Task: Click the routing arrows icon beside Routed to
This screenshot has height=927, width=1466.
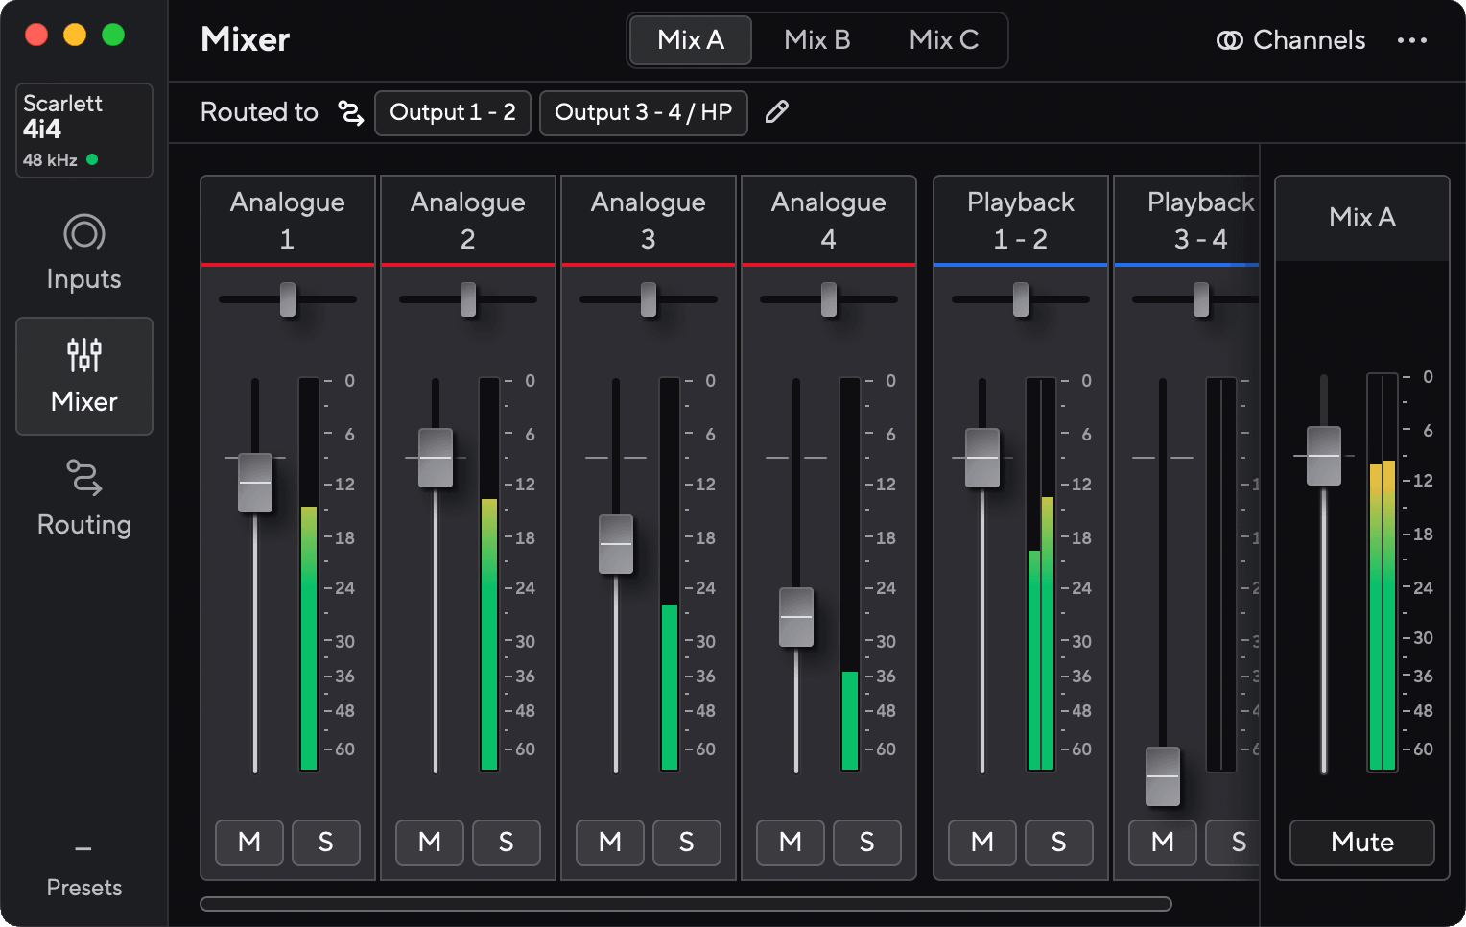Action: tap(351, 113)
